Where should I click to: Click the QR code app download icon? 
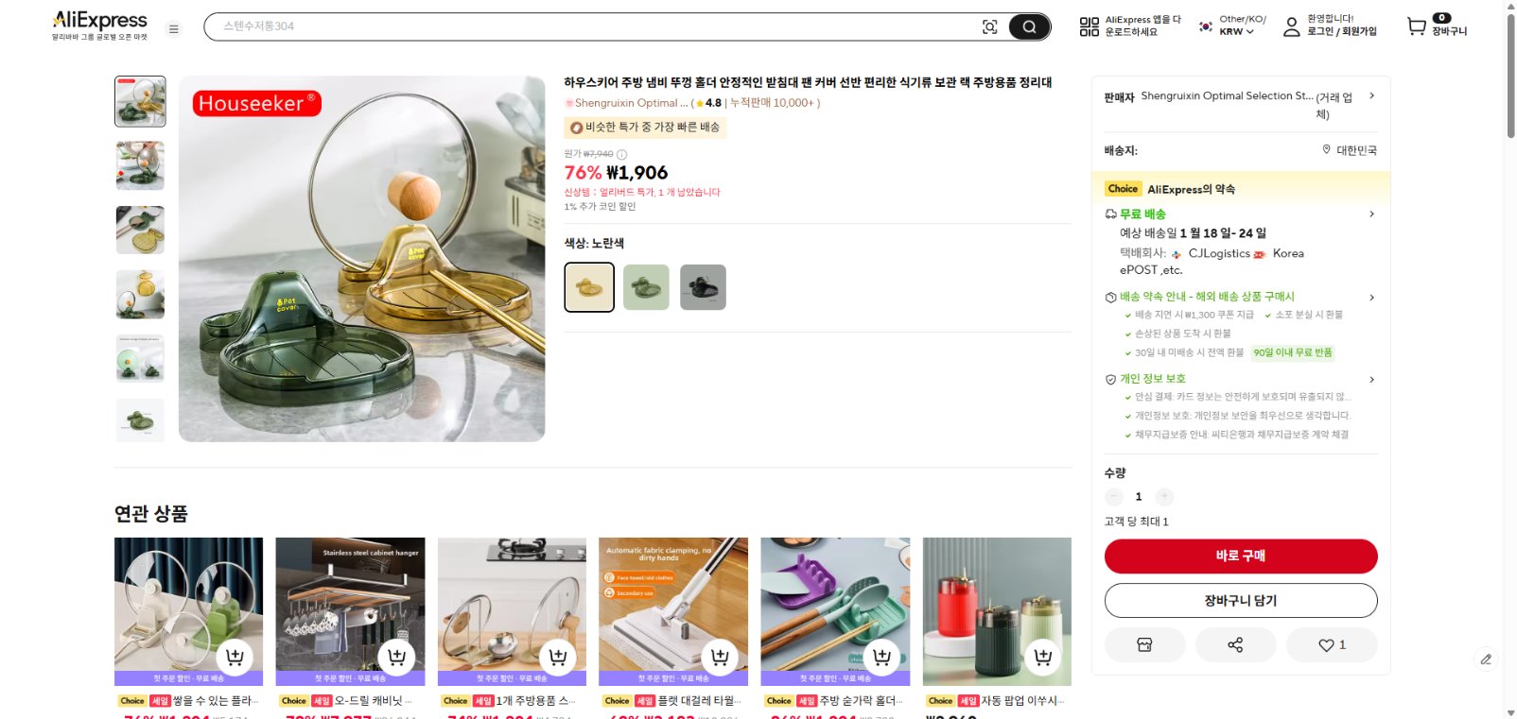1090,26
